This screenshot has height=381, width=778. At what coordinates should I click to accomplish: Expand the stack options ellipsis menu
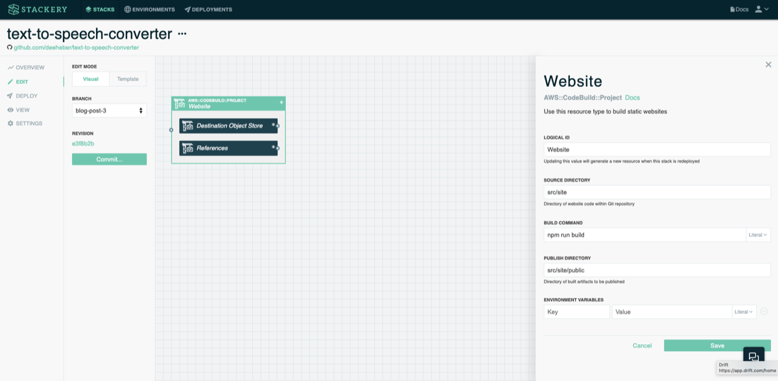tap(181, 34)
